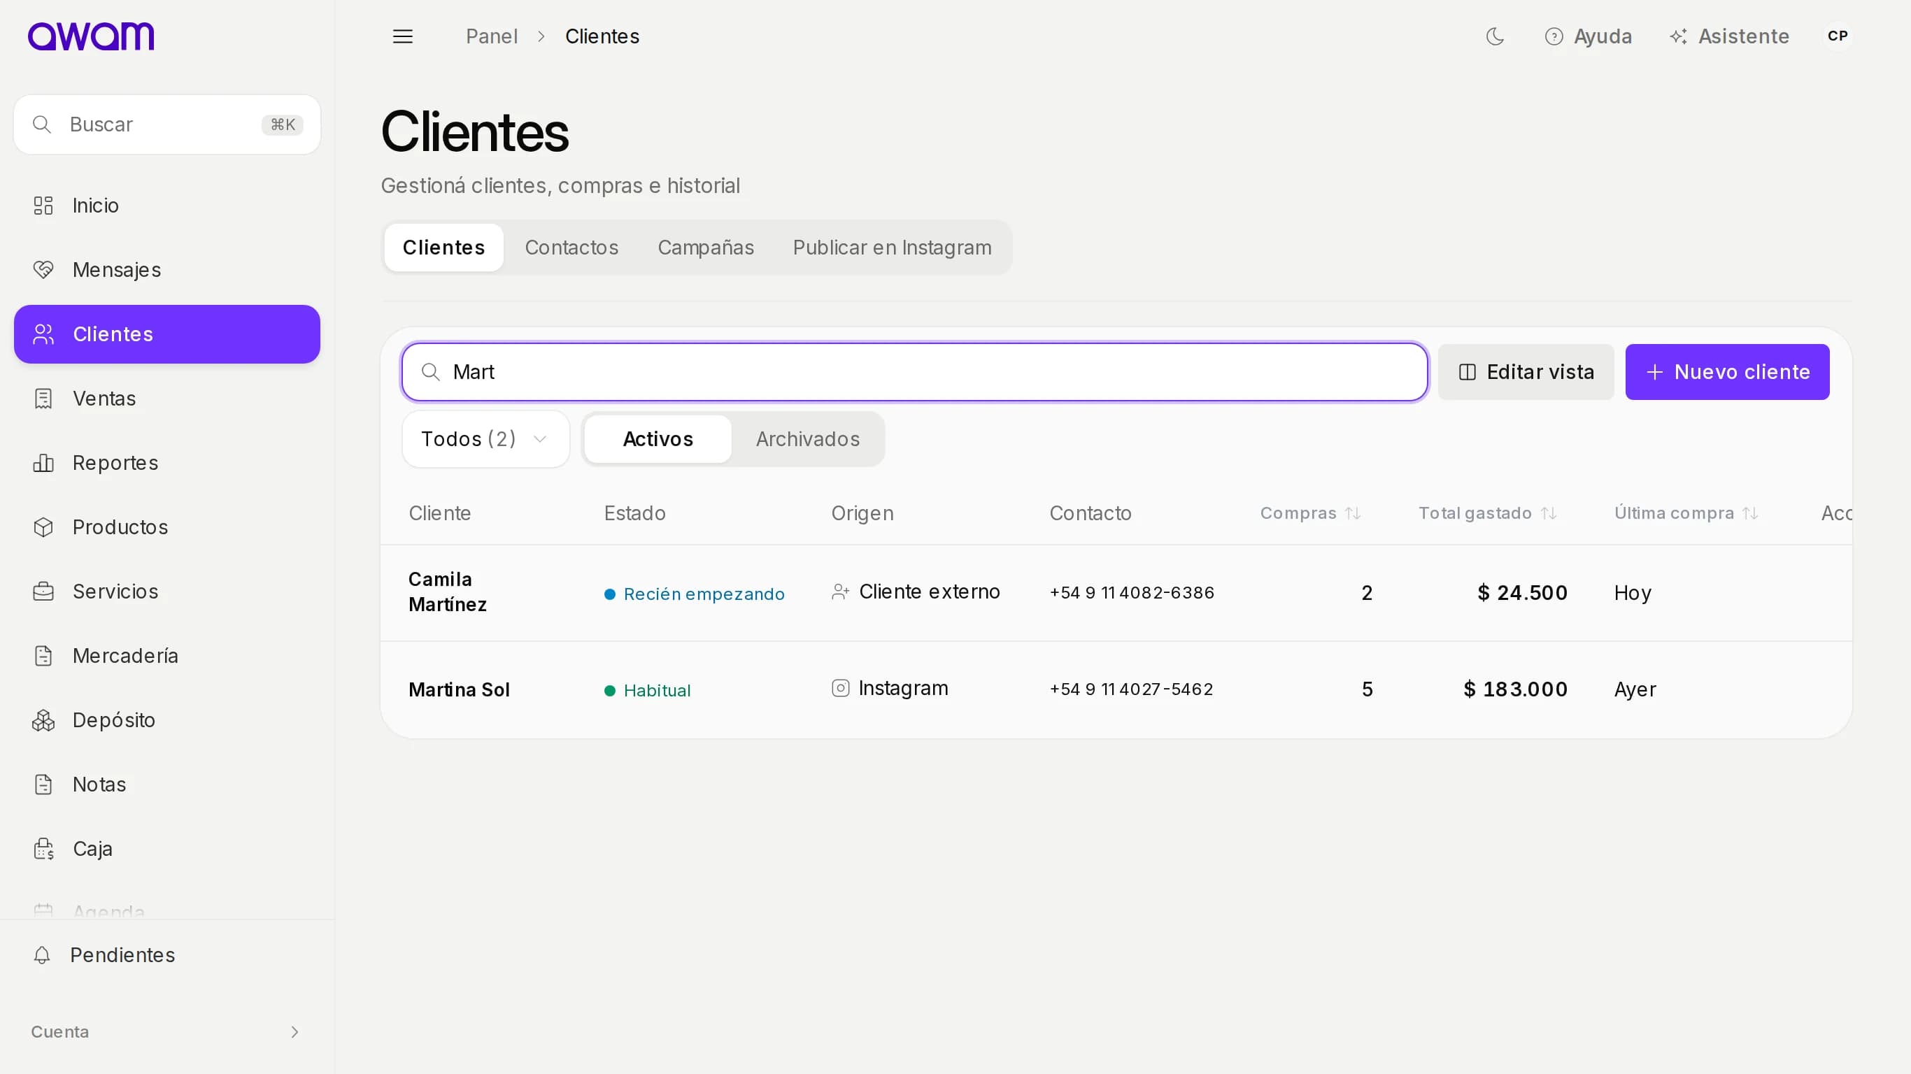Switch filter to Archivados
Viewport: 1911px width, 1074px height.
[808, 439]
